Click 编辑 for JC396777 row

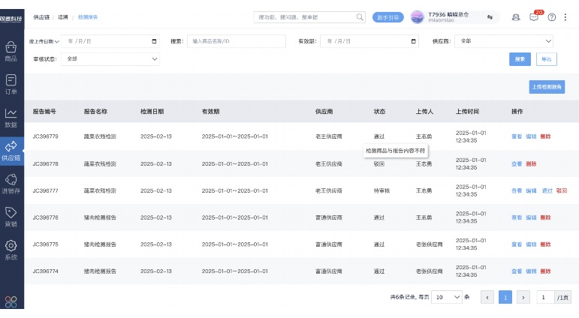click(531, 190)
